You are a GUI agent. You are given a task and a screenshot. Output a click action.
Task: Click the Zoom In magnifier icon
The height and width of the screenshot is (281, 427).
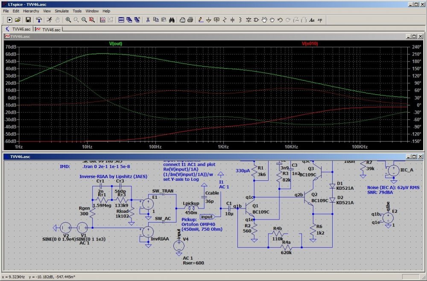coord(68,20)
